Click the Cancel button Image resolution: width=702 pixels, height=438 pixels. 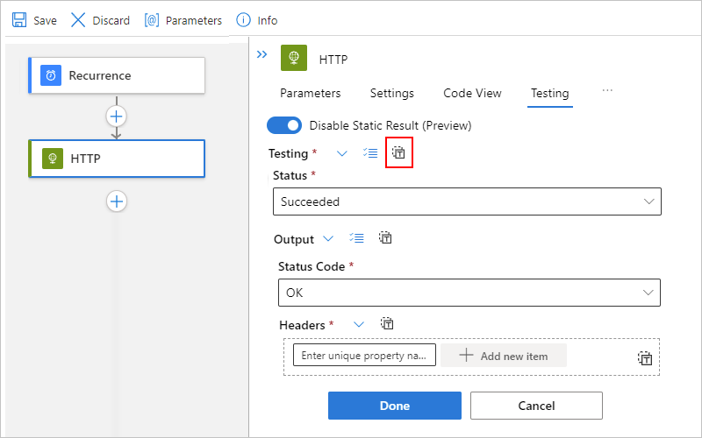tap(536, 406)
